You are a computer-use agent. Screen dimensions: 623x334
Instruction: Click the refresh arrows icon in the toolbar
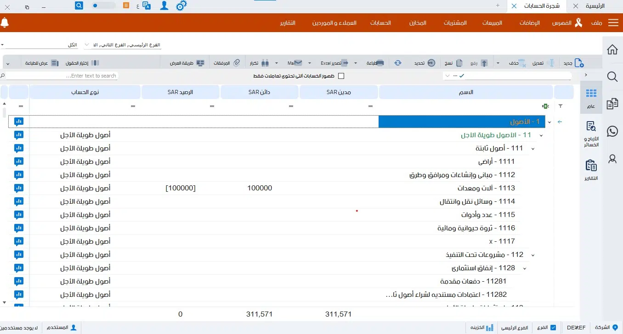(397, 62)
